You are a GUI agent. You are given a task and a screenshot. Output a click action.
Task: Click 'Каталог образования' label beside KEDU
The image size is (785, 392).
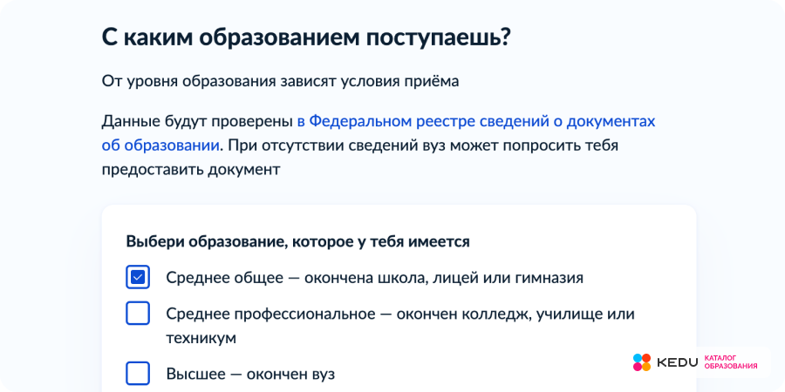click(x=730, y=362)
